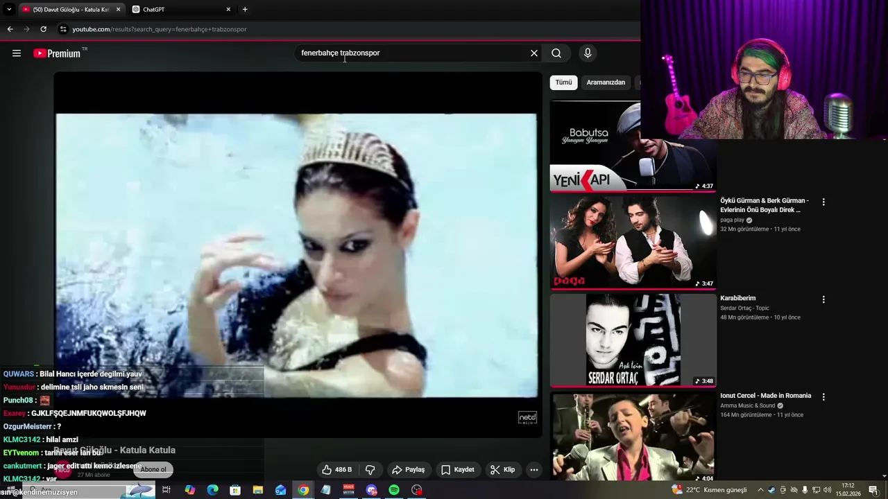888x499 pixels.
Task: Play the Serdar Ortaç Karabiberim thumbnail
Action: (x=633, y=340)
